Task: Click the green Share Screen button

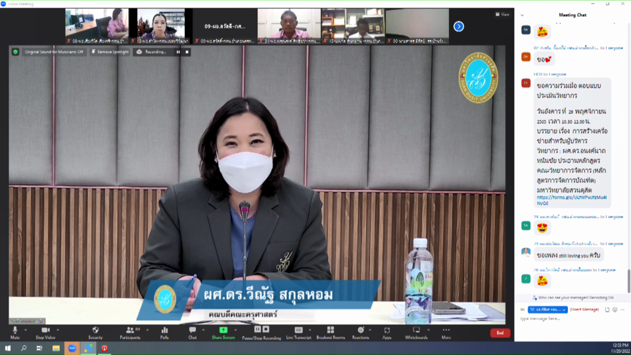Action: click(223, 333)
